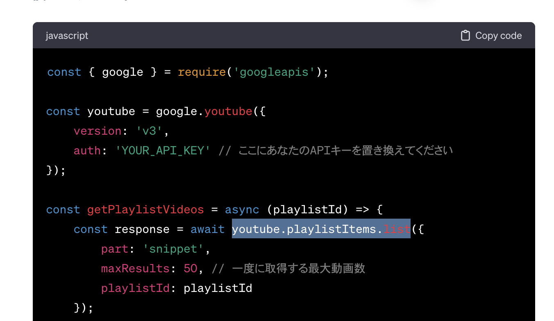Click the 'snippet' string value

[173, 249]
